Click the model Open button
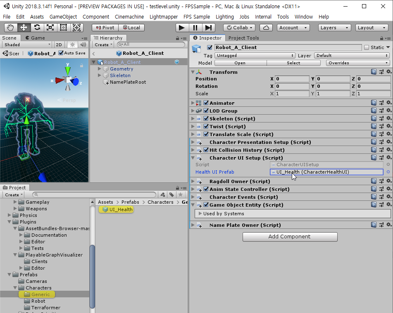The width and height of the screenshot is (393, 313). coord(241,63)
